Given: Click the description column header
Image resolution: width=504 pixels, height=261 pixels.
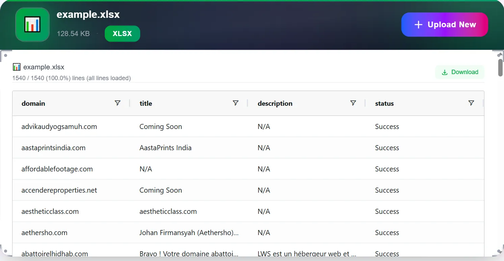Looking at the screenshot, I should pyautogui.click(x=275, y=103).
